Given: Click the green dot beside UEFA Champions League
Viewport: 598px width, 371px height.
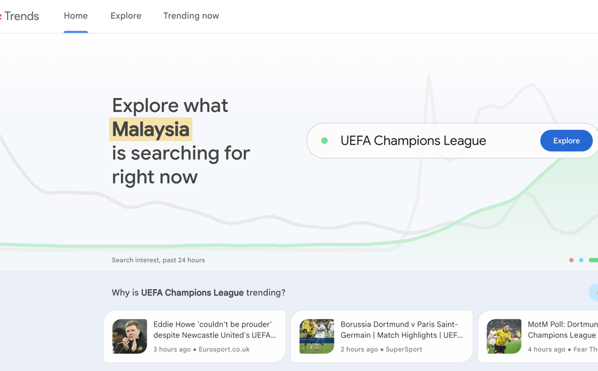Looking at the screenshot, I should click(x=325, y=141).
